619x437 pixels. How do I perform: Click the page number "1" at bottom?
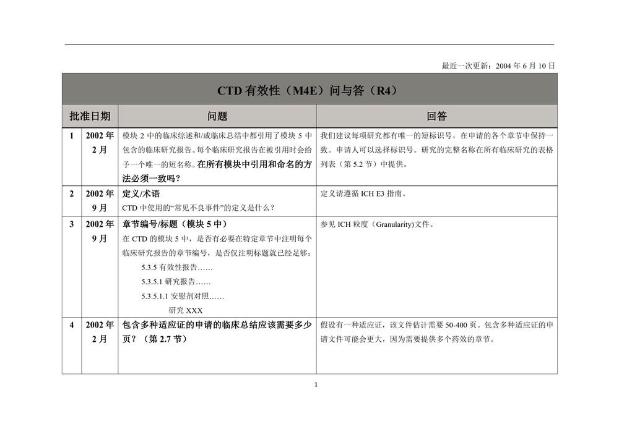click(x=316, y=384)
